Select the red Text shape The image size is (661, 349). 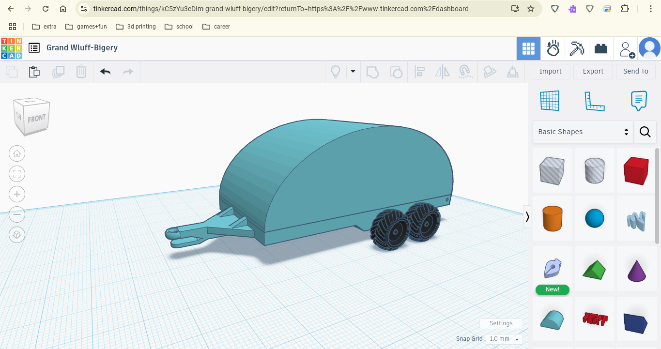tap(595, 319)
